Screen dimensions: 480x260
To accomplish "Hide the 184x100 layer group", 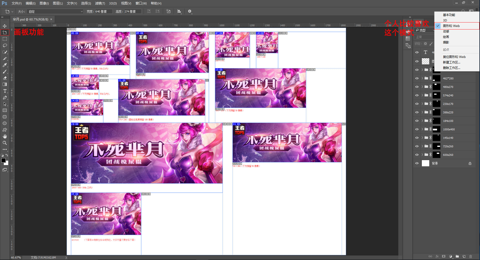I will coord(417,121).
